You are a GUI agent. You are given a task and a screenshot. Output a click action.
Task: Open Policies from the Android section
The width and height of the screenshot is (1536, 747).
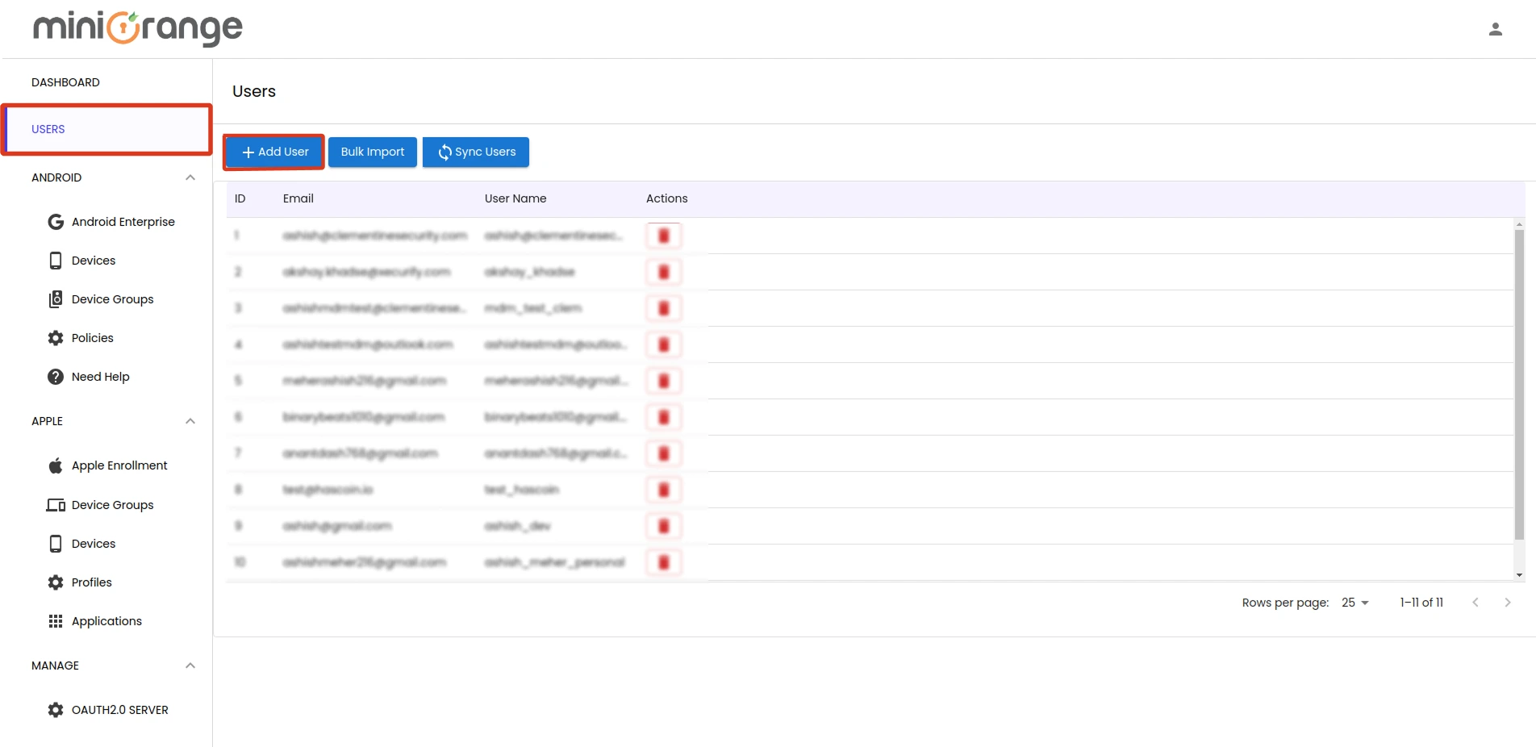[92, 337]
